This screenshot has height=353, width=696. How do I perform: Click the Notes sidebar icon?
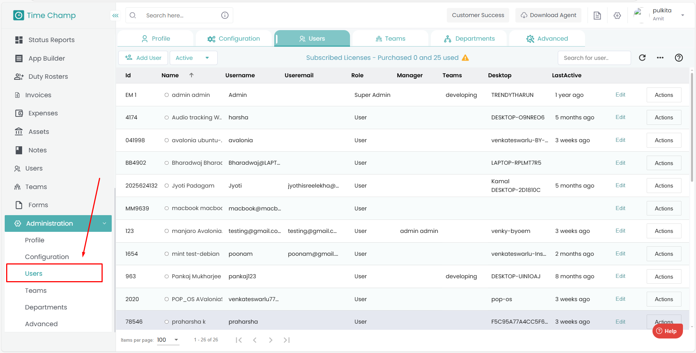pos(19,150)
